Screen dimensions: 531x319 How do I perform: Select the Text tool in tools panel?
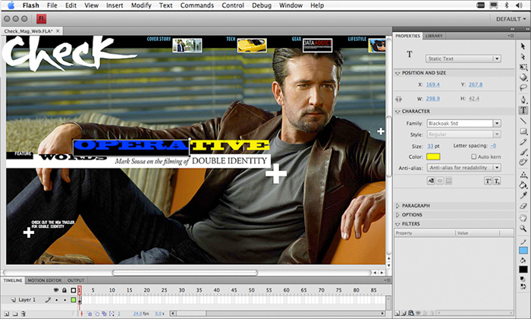click(523, 110)
